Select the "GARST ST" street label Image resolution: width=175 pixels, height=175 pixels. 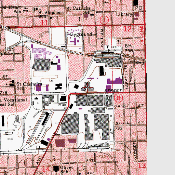(129, 106)
